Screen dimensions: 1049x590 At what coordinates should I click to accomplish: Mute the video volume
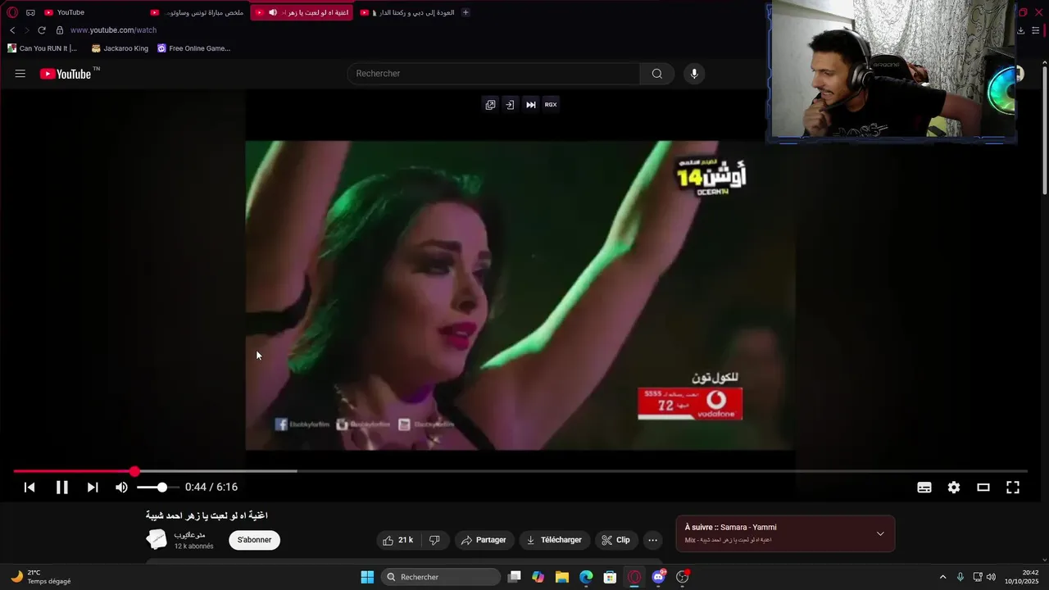coord(121,488)
